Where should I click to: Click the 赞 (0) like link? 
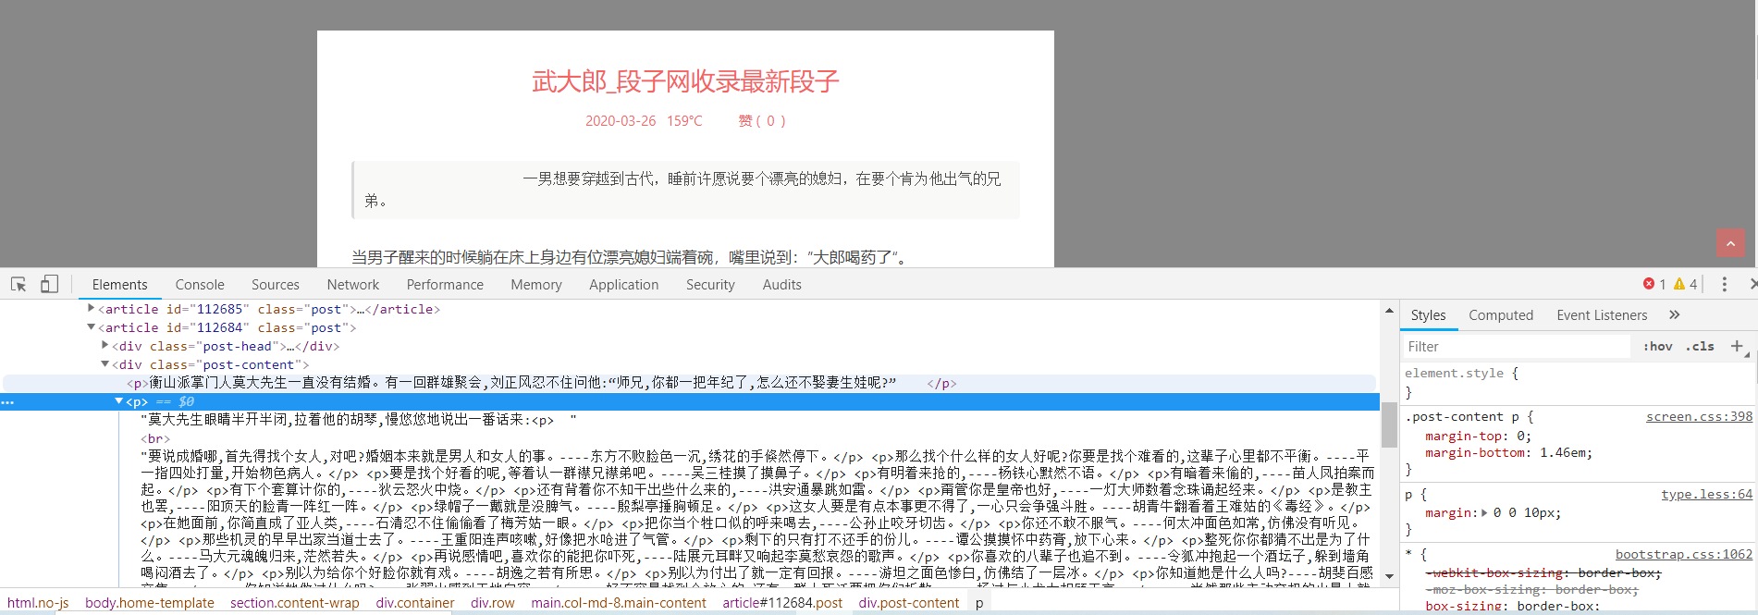click(x=761, y=121)
